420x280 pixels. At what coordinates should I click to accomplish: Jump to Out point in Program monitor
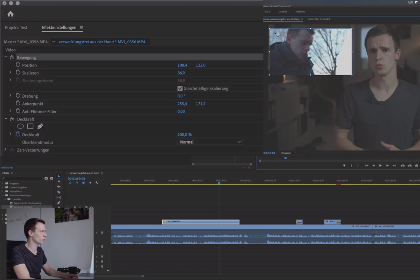394,166
